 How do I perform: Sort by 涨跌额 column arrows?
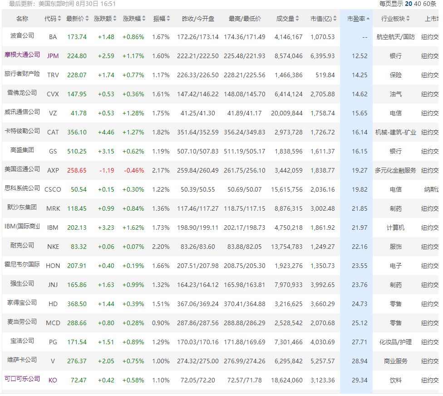pyautogui.click(x=115, y=19)
